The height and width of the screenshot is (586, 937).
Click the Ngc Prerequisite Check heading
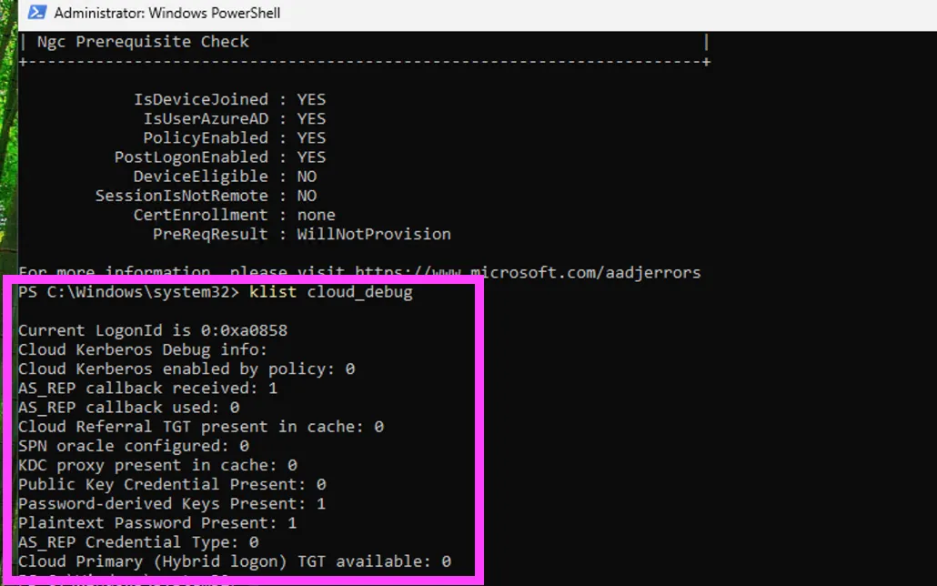(143, 42)
